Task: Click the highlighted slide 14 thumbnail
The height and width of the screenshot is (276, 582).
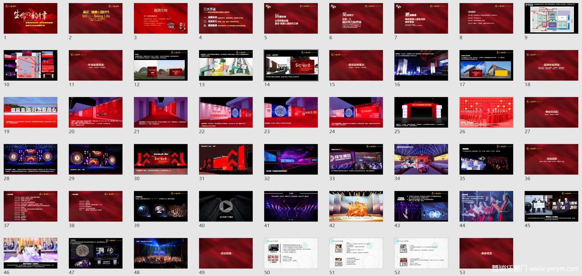Action: (x=291, y=65)
